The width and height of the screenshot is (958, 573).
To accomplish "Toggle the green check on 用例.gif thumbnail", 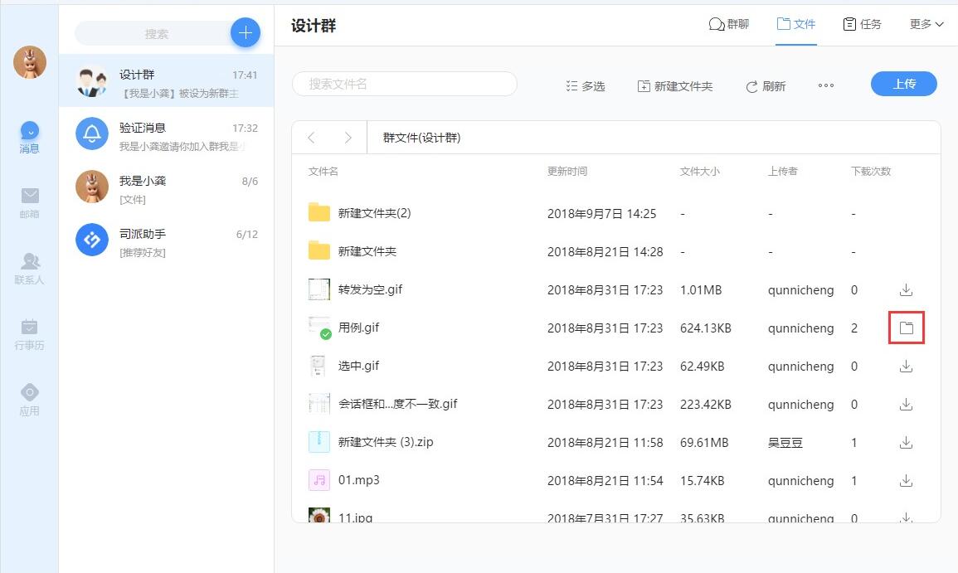I will (323, 333).
